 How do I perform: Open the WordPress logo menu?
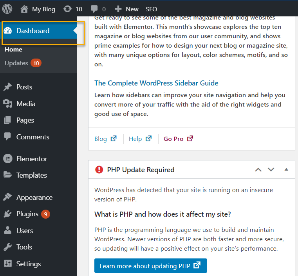point(7,9)
